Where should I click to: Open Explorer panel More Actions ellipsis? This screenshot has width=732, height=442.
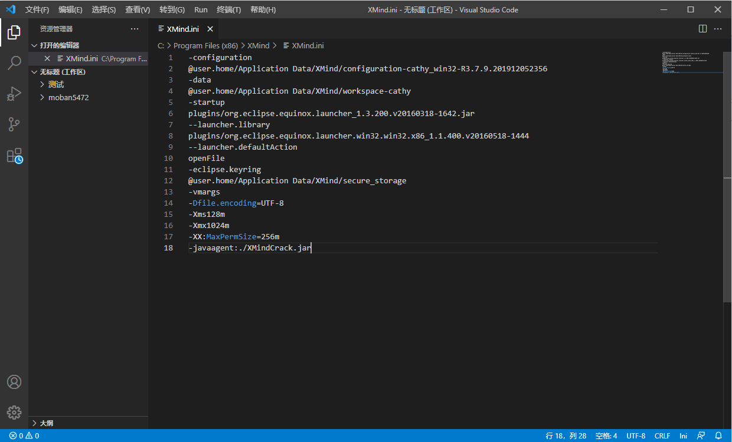coord(135,29)
